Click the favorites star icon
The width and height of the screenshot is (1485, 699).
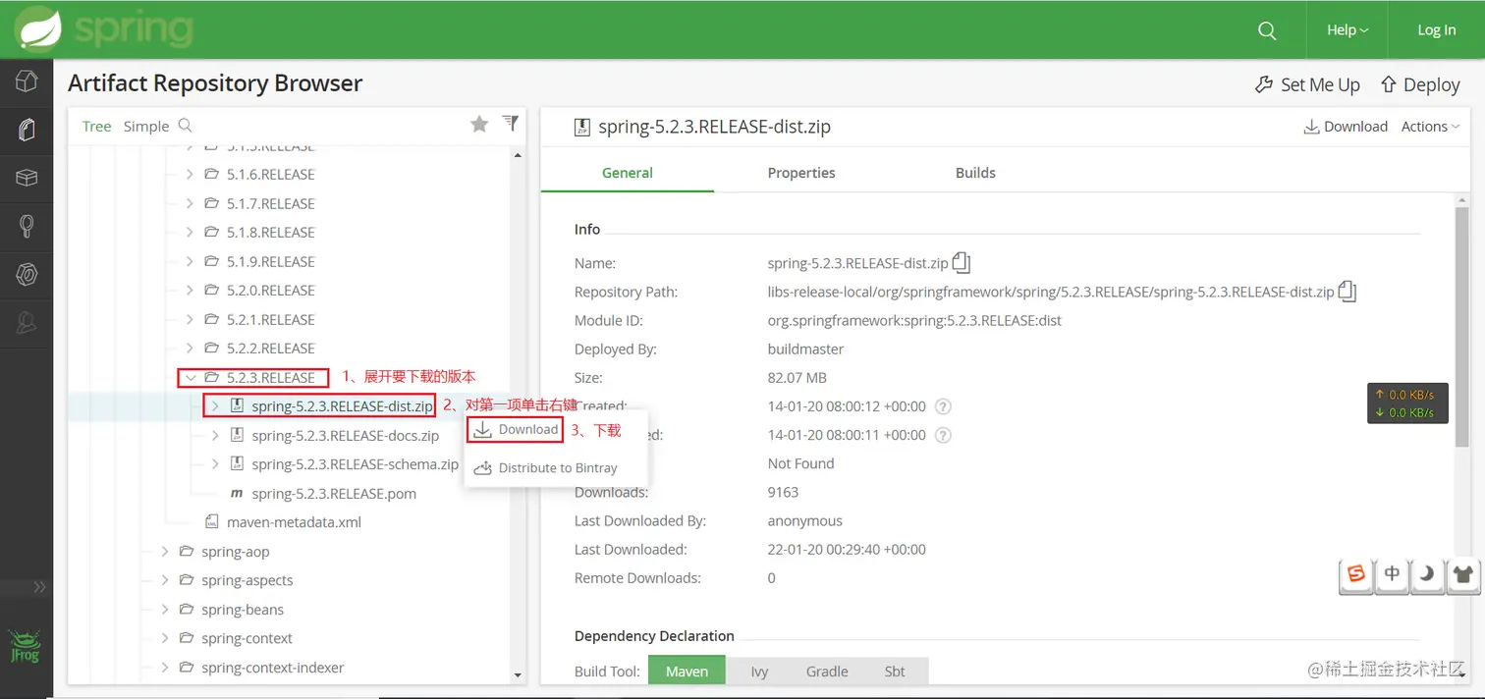tap(479, 124)
